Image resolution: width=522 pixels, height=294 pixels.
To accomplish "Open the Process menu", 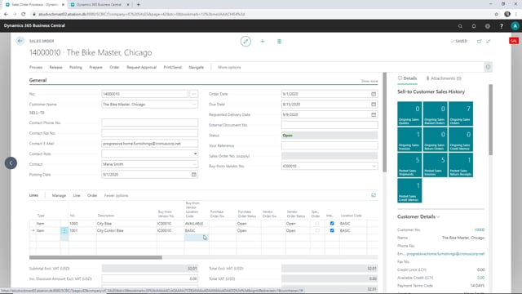I will click(36, 67).
